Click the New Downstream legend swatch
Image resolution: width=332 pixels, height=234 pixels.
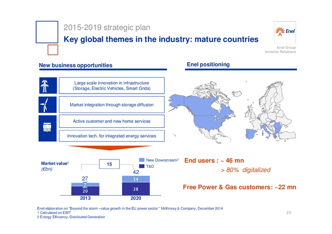click(142, 160)
